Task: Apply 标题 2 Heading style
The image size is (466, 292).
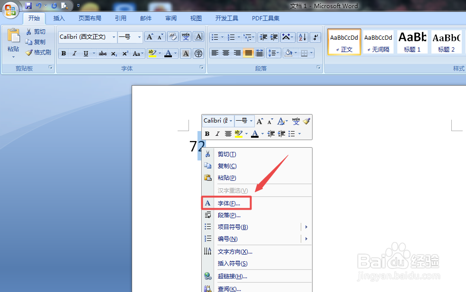Action: pyautogui.click(x=447, y=42)
